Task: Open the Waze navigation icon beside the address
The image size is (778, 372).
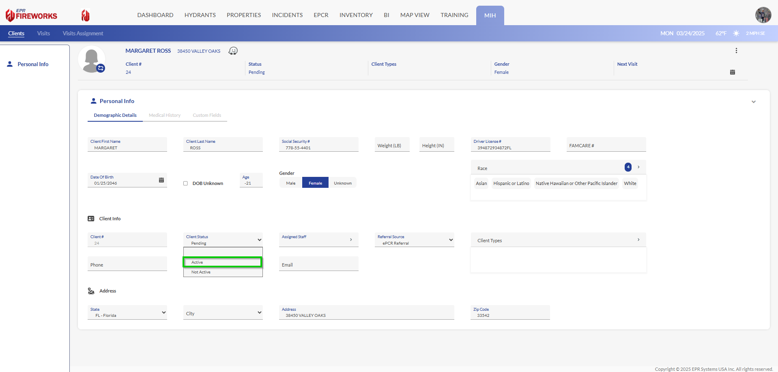Action: (233, 51)
